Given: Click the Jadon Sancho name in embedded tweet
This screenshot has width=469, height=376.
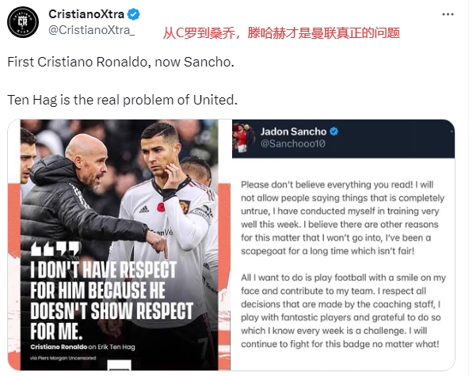Looking at the screenshot, I should [293, 131].
